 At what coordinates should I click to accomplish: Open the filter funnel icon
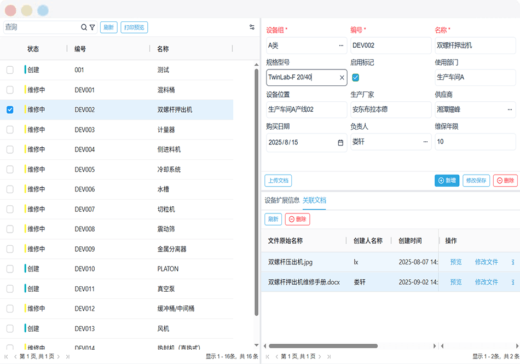[x=92, y=27]
